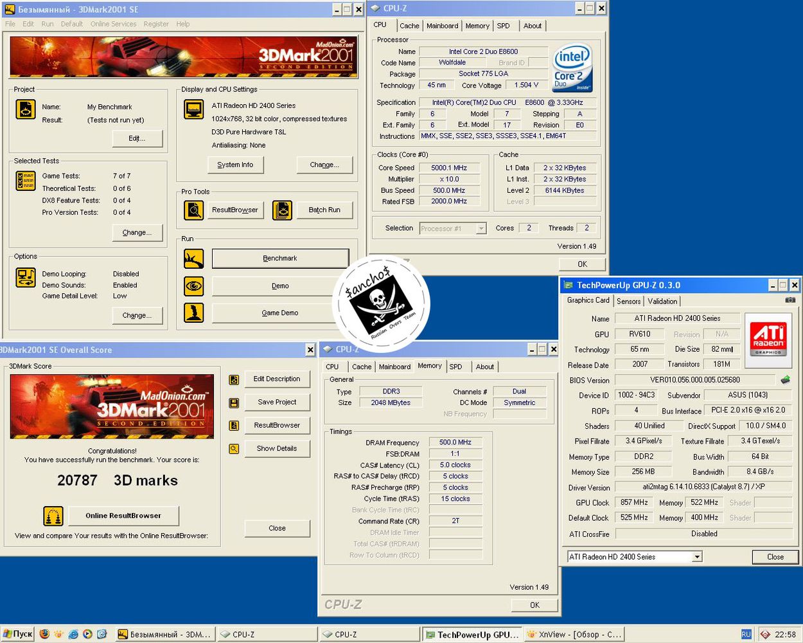Viewport: 803px width, 643px height.
Task: Click the ResultBrowser icon in score window
Action: [234, 426]
